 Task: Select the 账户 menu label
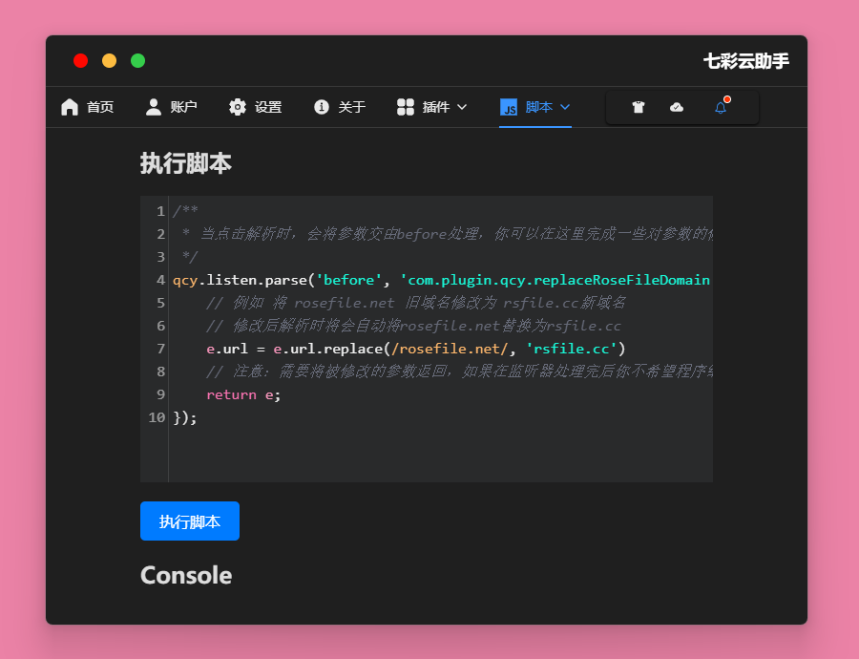183,107
